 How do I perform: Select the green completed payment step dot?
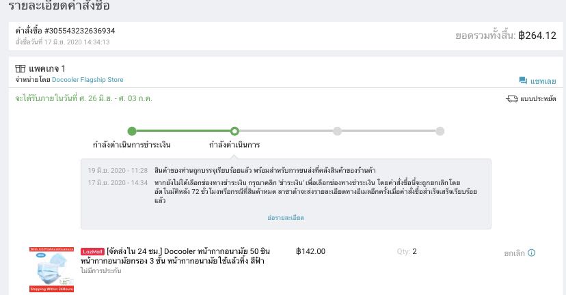point(132,131)
